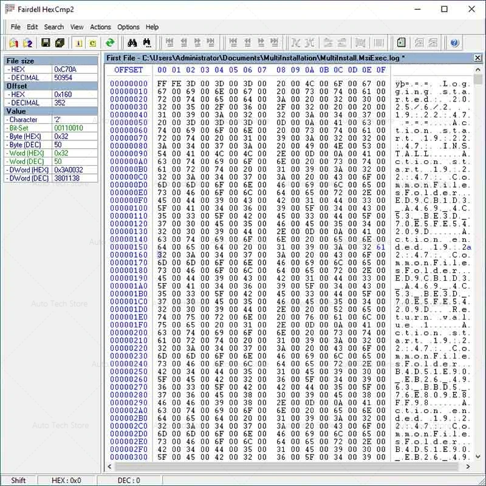
Task: Open the View menu
Action: pyautogui.click(x=77, y=27)
